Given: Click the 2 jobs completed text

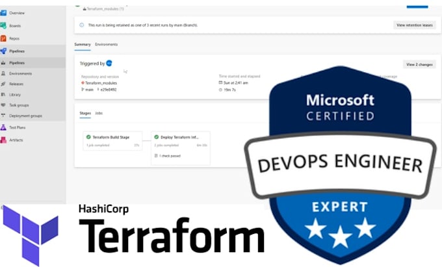Looking at the screenshot, I should (166, 146).
